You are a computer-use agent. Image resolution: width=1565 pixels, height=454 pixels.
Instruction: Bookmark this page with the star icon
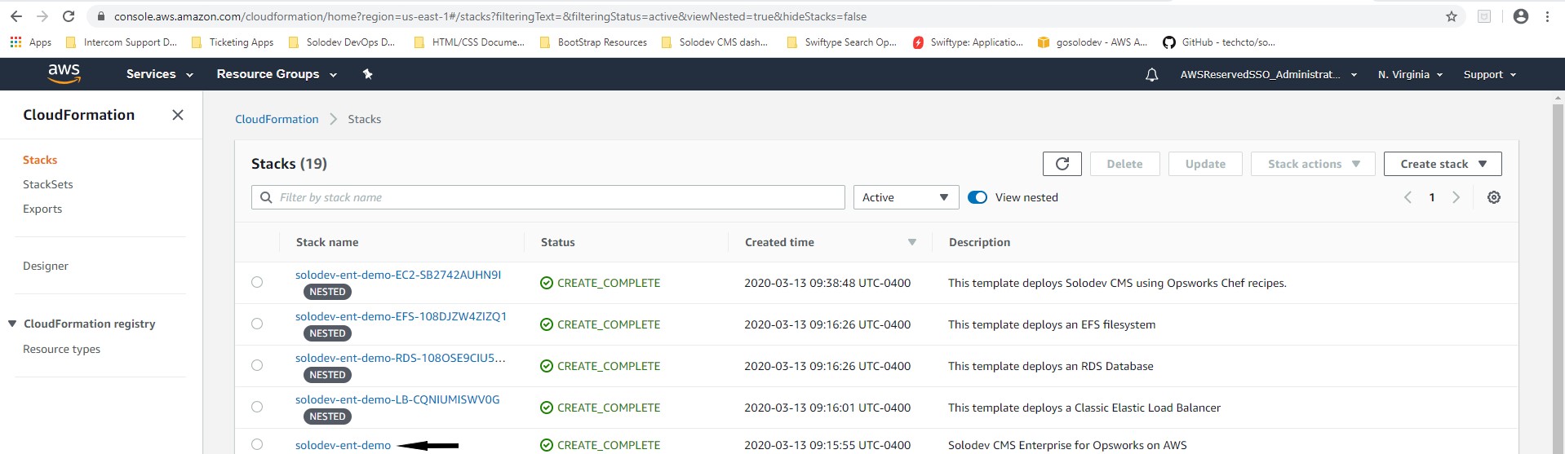[x=1452, y=16]
